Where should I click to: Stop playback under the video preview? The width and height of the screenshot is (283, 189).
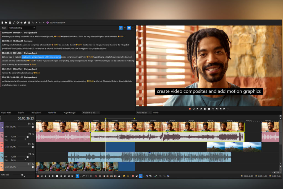(x=209, y=109)
